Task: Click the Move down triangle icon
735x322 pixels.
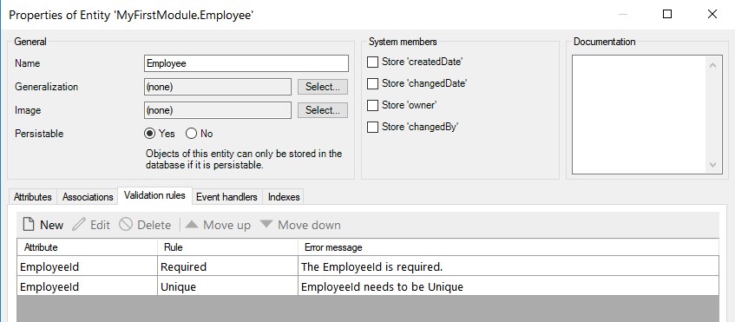Action: tap(266, 225)
